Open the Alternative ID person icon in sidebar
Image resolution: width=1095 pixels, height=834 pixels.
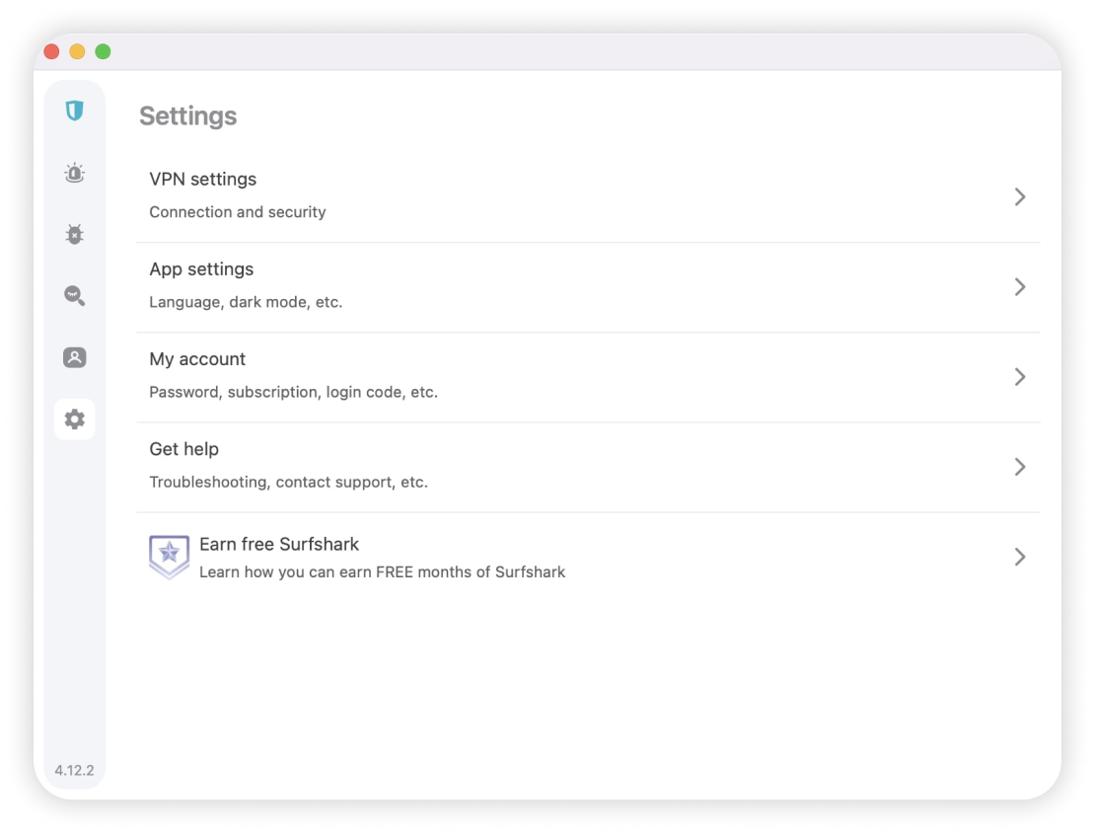click(75, 357)
